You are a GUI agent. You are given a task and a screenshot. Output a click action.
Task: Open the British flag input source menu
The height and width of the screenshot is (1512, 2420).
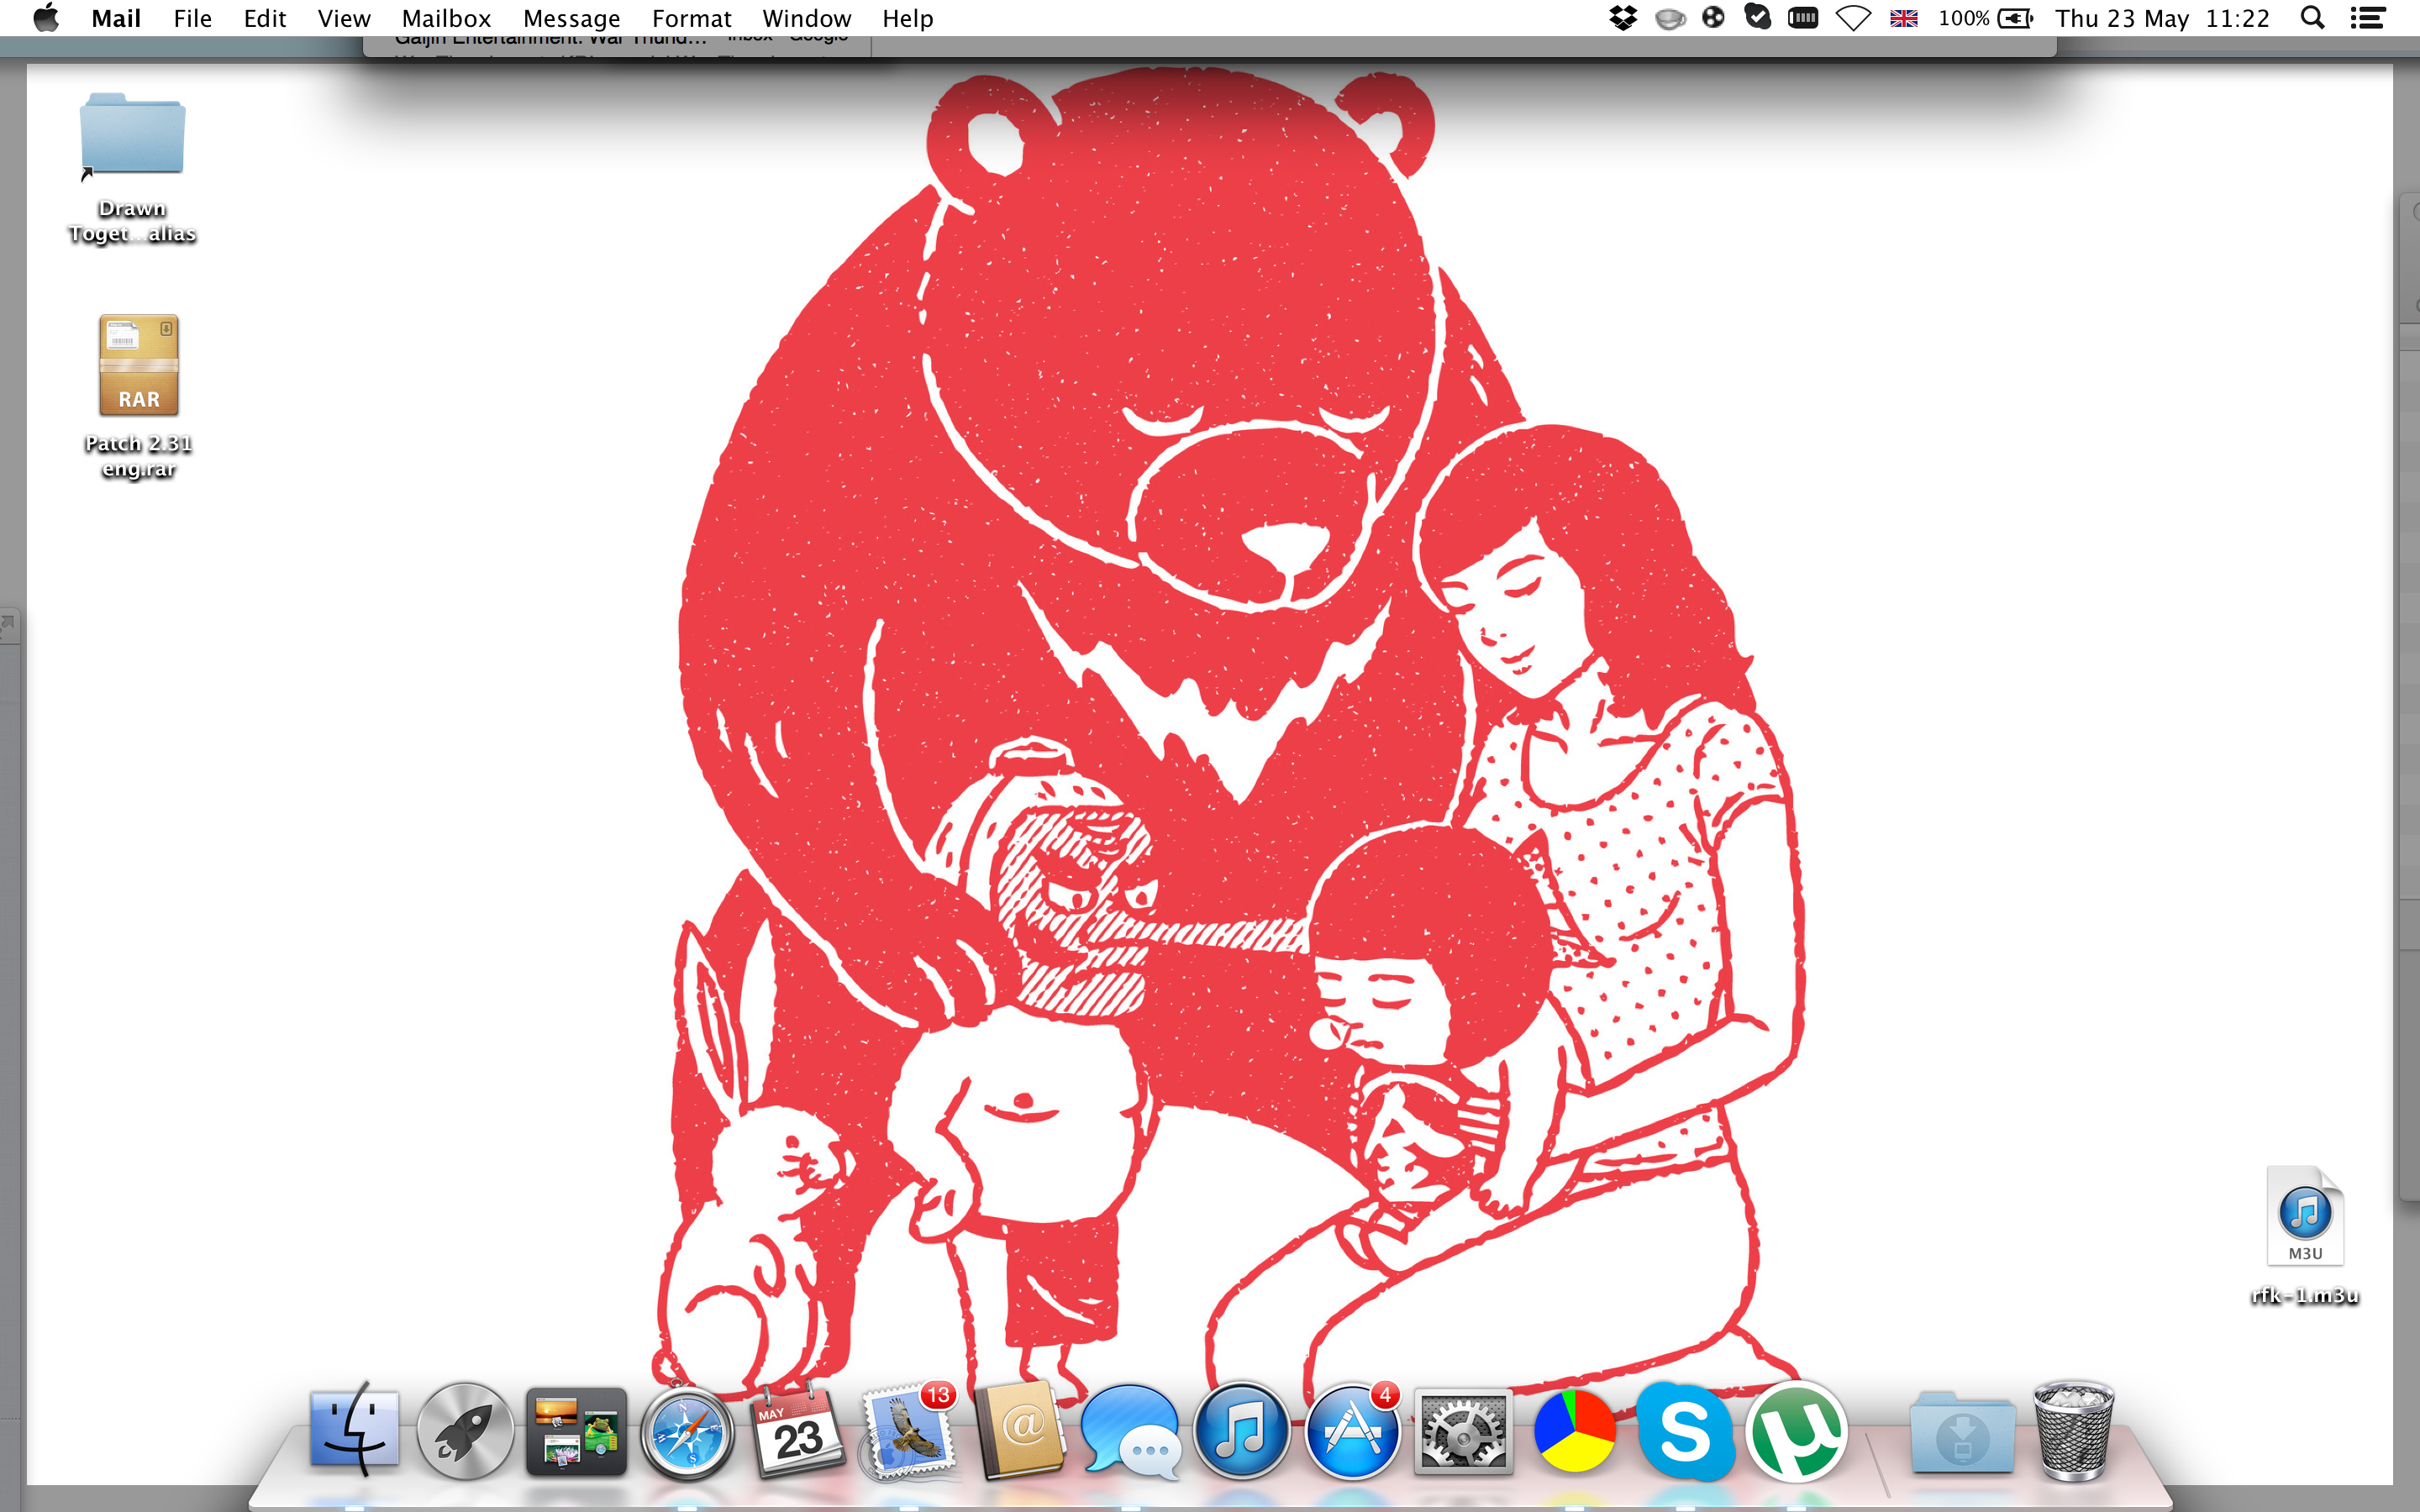pos(1903,18)
